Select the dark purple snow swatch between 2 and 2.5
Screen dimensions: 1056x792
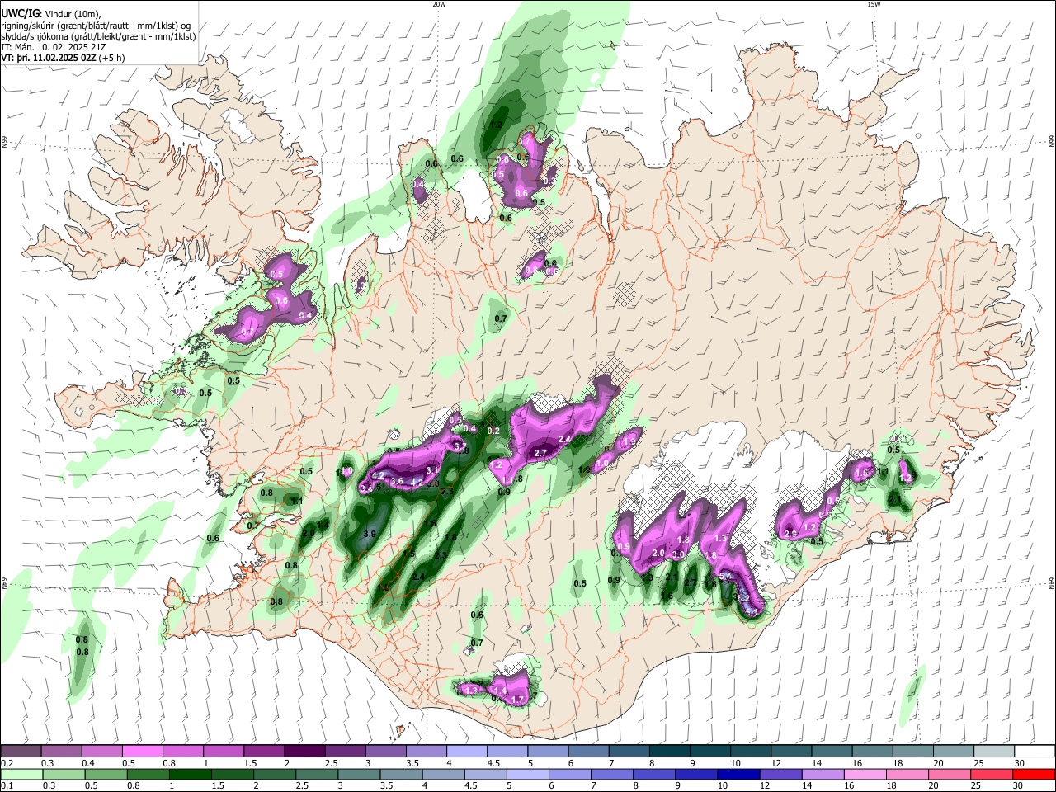304,751
